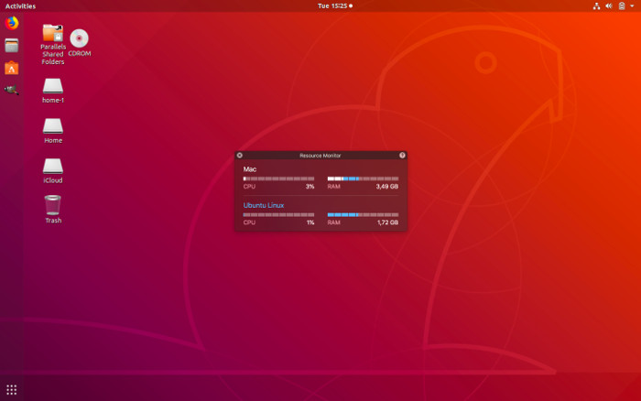Open the clock calendar showing Tue 15:25
641x401 pixels.
(x=335, y=6)
